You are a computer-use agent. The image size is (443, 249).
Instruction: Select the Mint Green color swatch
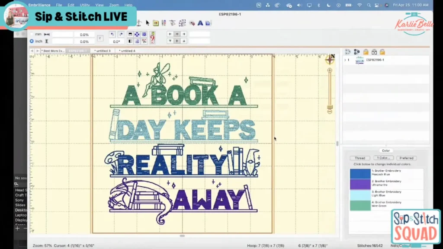(360, 205)
